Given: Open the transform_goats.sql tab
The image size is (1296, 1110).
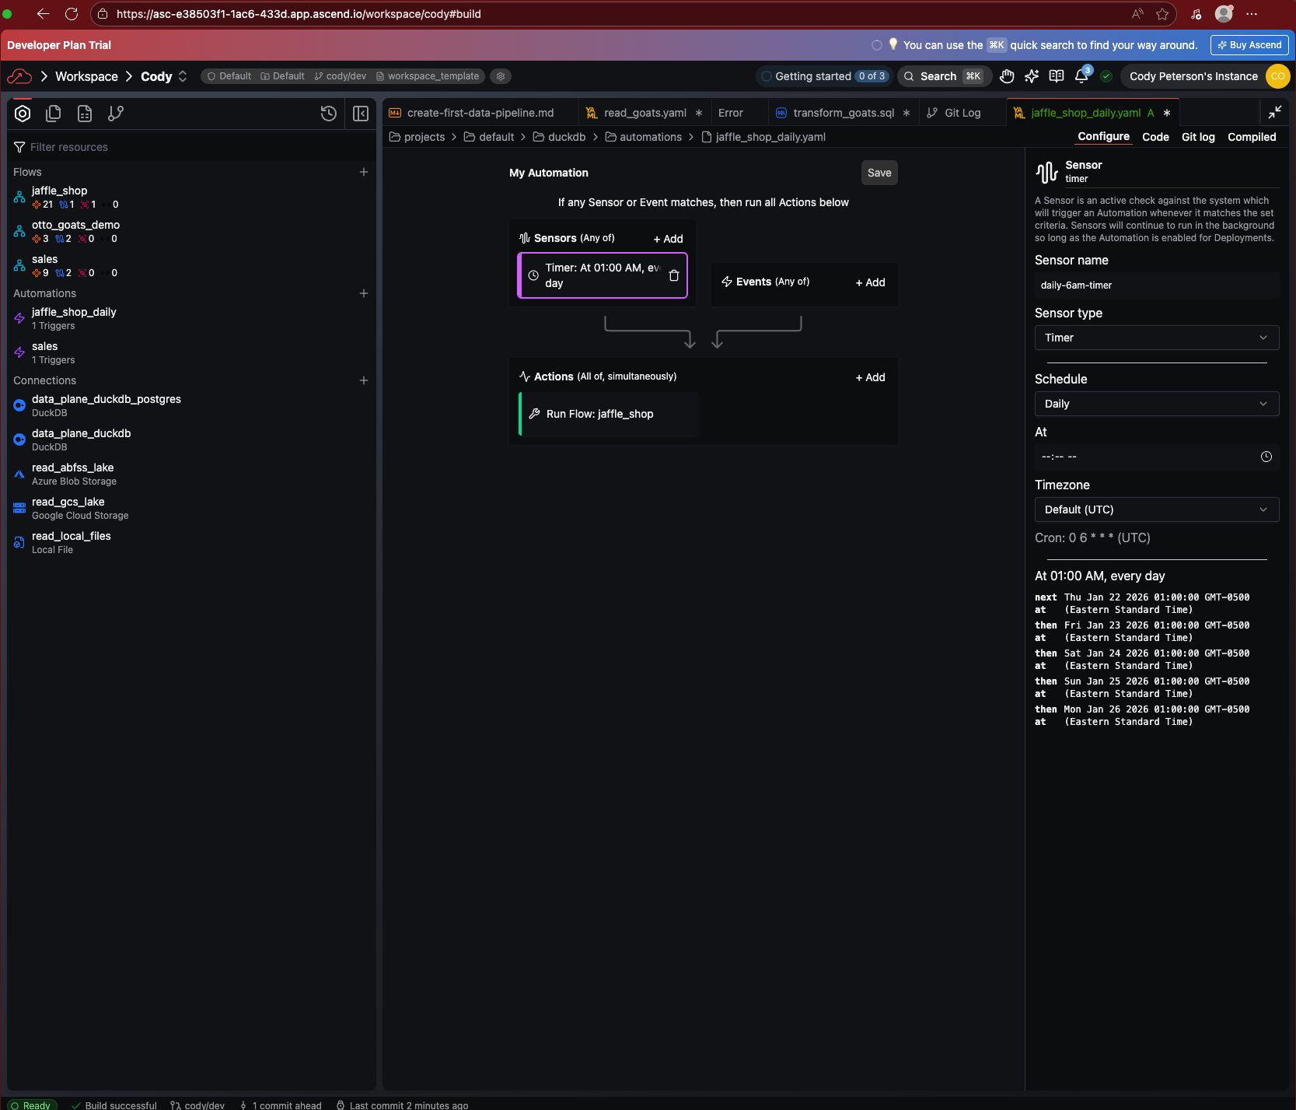Looking at the screenshot, I should coord(843,112).
